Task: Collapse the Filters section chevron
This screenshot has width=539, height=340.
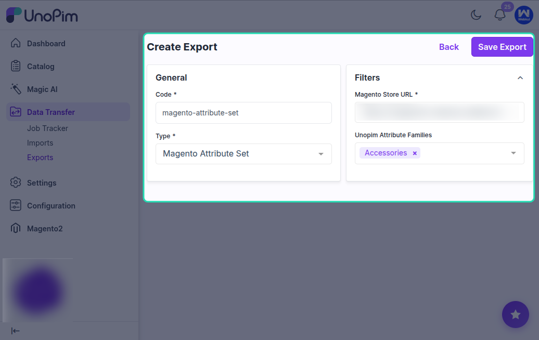Action: click(520, 78)
